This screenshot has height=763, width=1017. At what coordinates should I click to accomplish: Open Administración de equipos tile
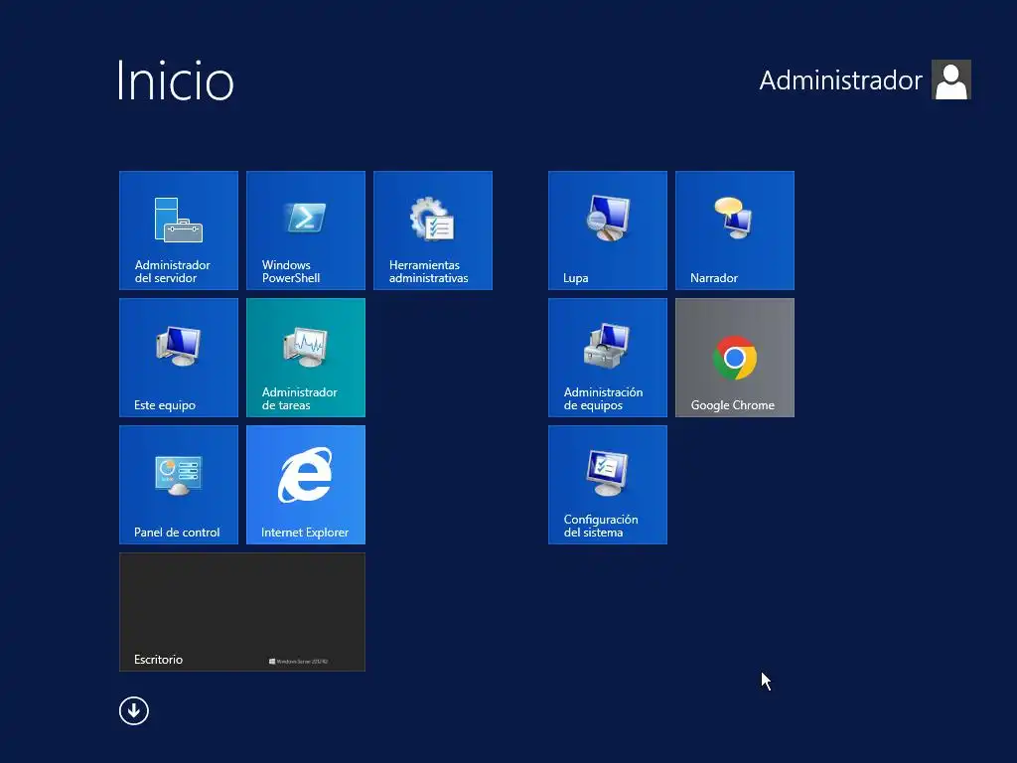pyautogui.click(x=607, y=358)
